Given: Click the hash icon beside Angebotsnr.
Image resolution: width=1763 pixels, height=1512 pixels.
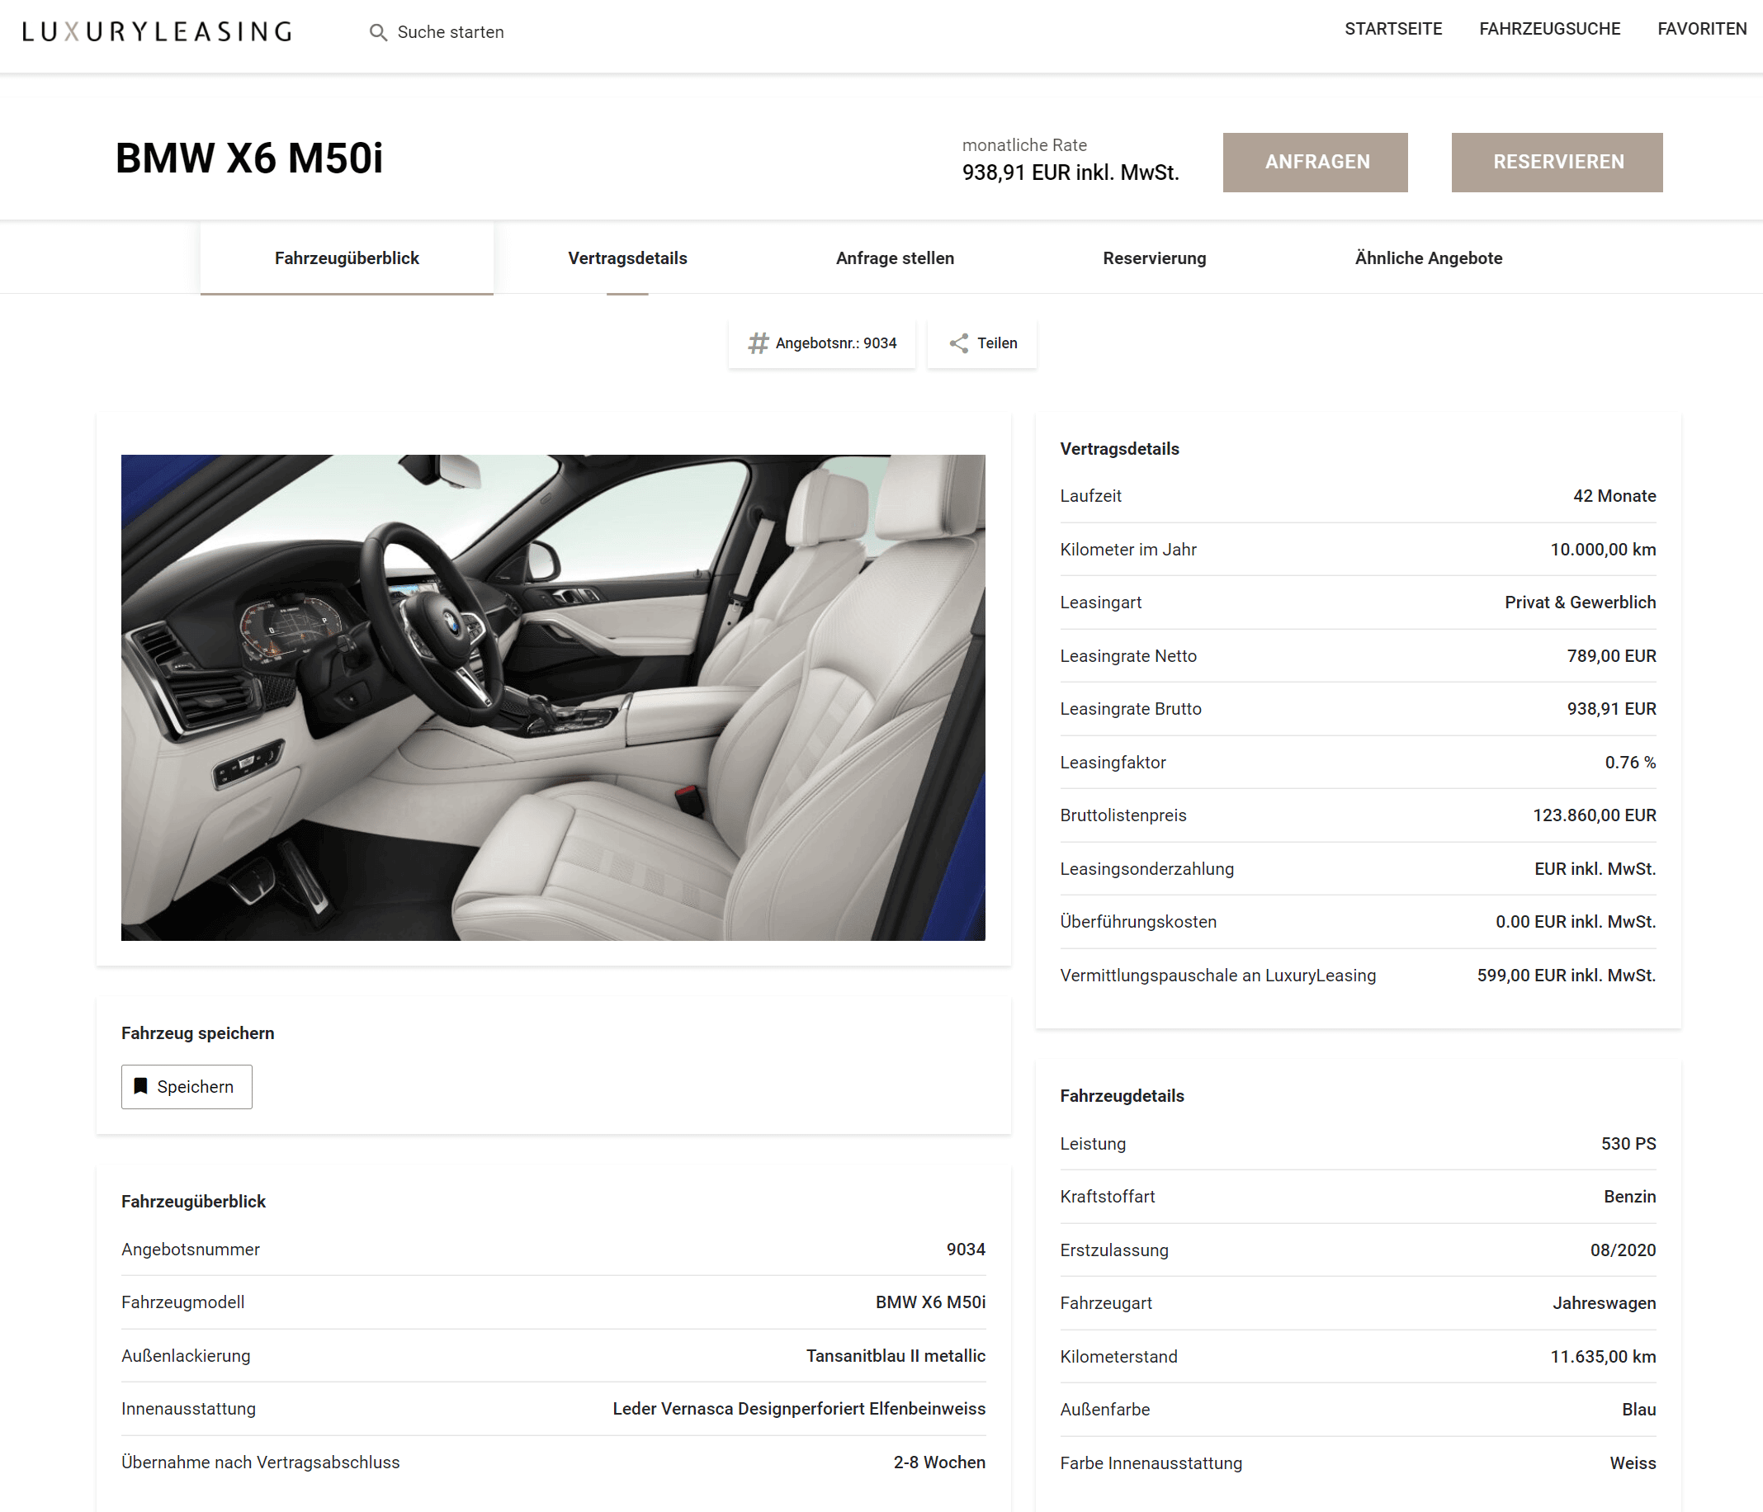Looking at the screenshot, I should tap(757, 343).
